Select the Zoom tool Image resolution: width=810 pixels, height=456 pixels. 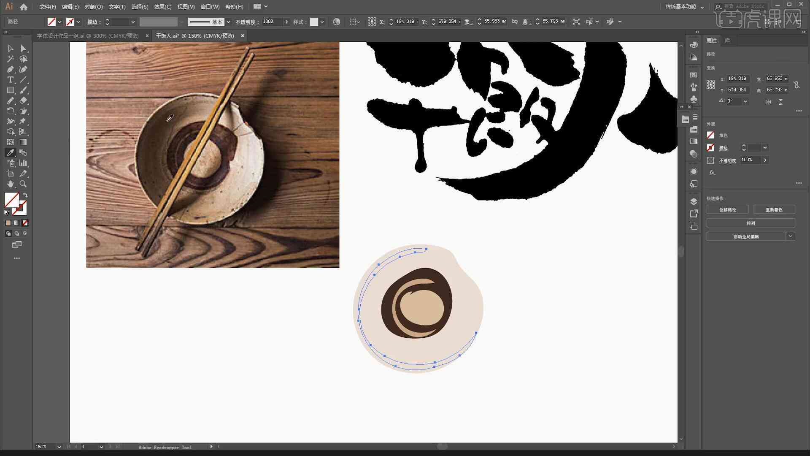[x=23, y=184]
